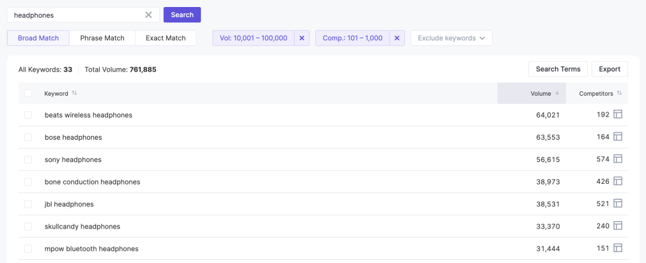Check the jbl headphones row
Screen dimensions: 646x263
(x=28, y=204)
